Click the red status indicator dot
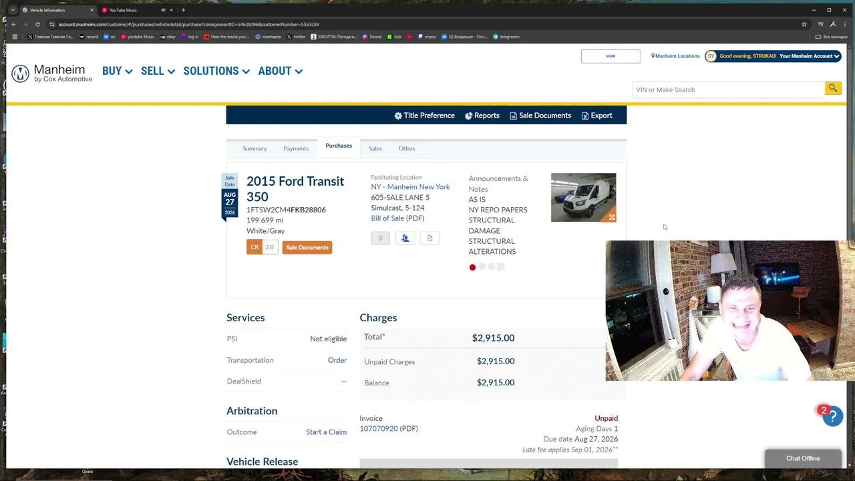The image size is (855, 481). 472,267
